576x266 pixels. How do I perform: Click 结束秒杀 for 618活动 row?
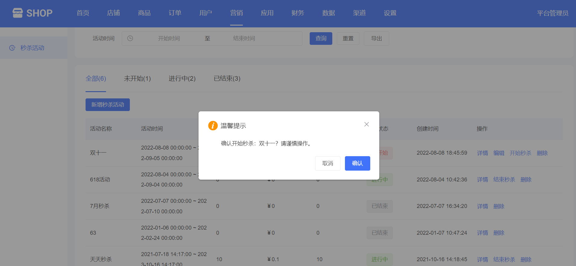pos(504,180)
